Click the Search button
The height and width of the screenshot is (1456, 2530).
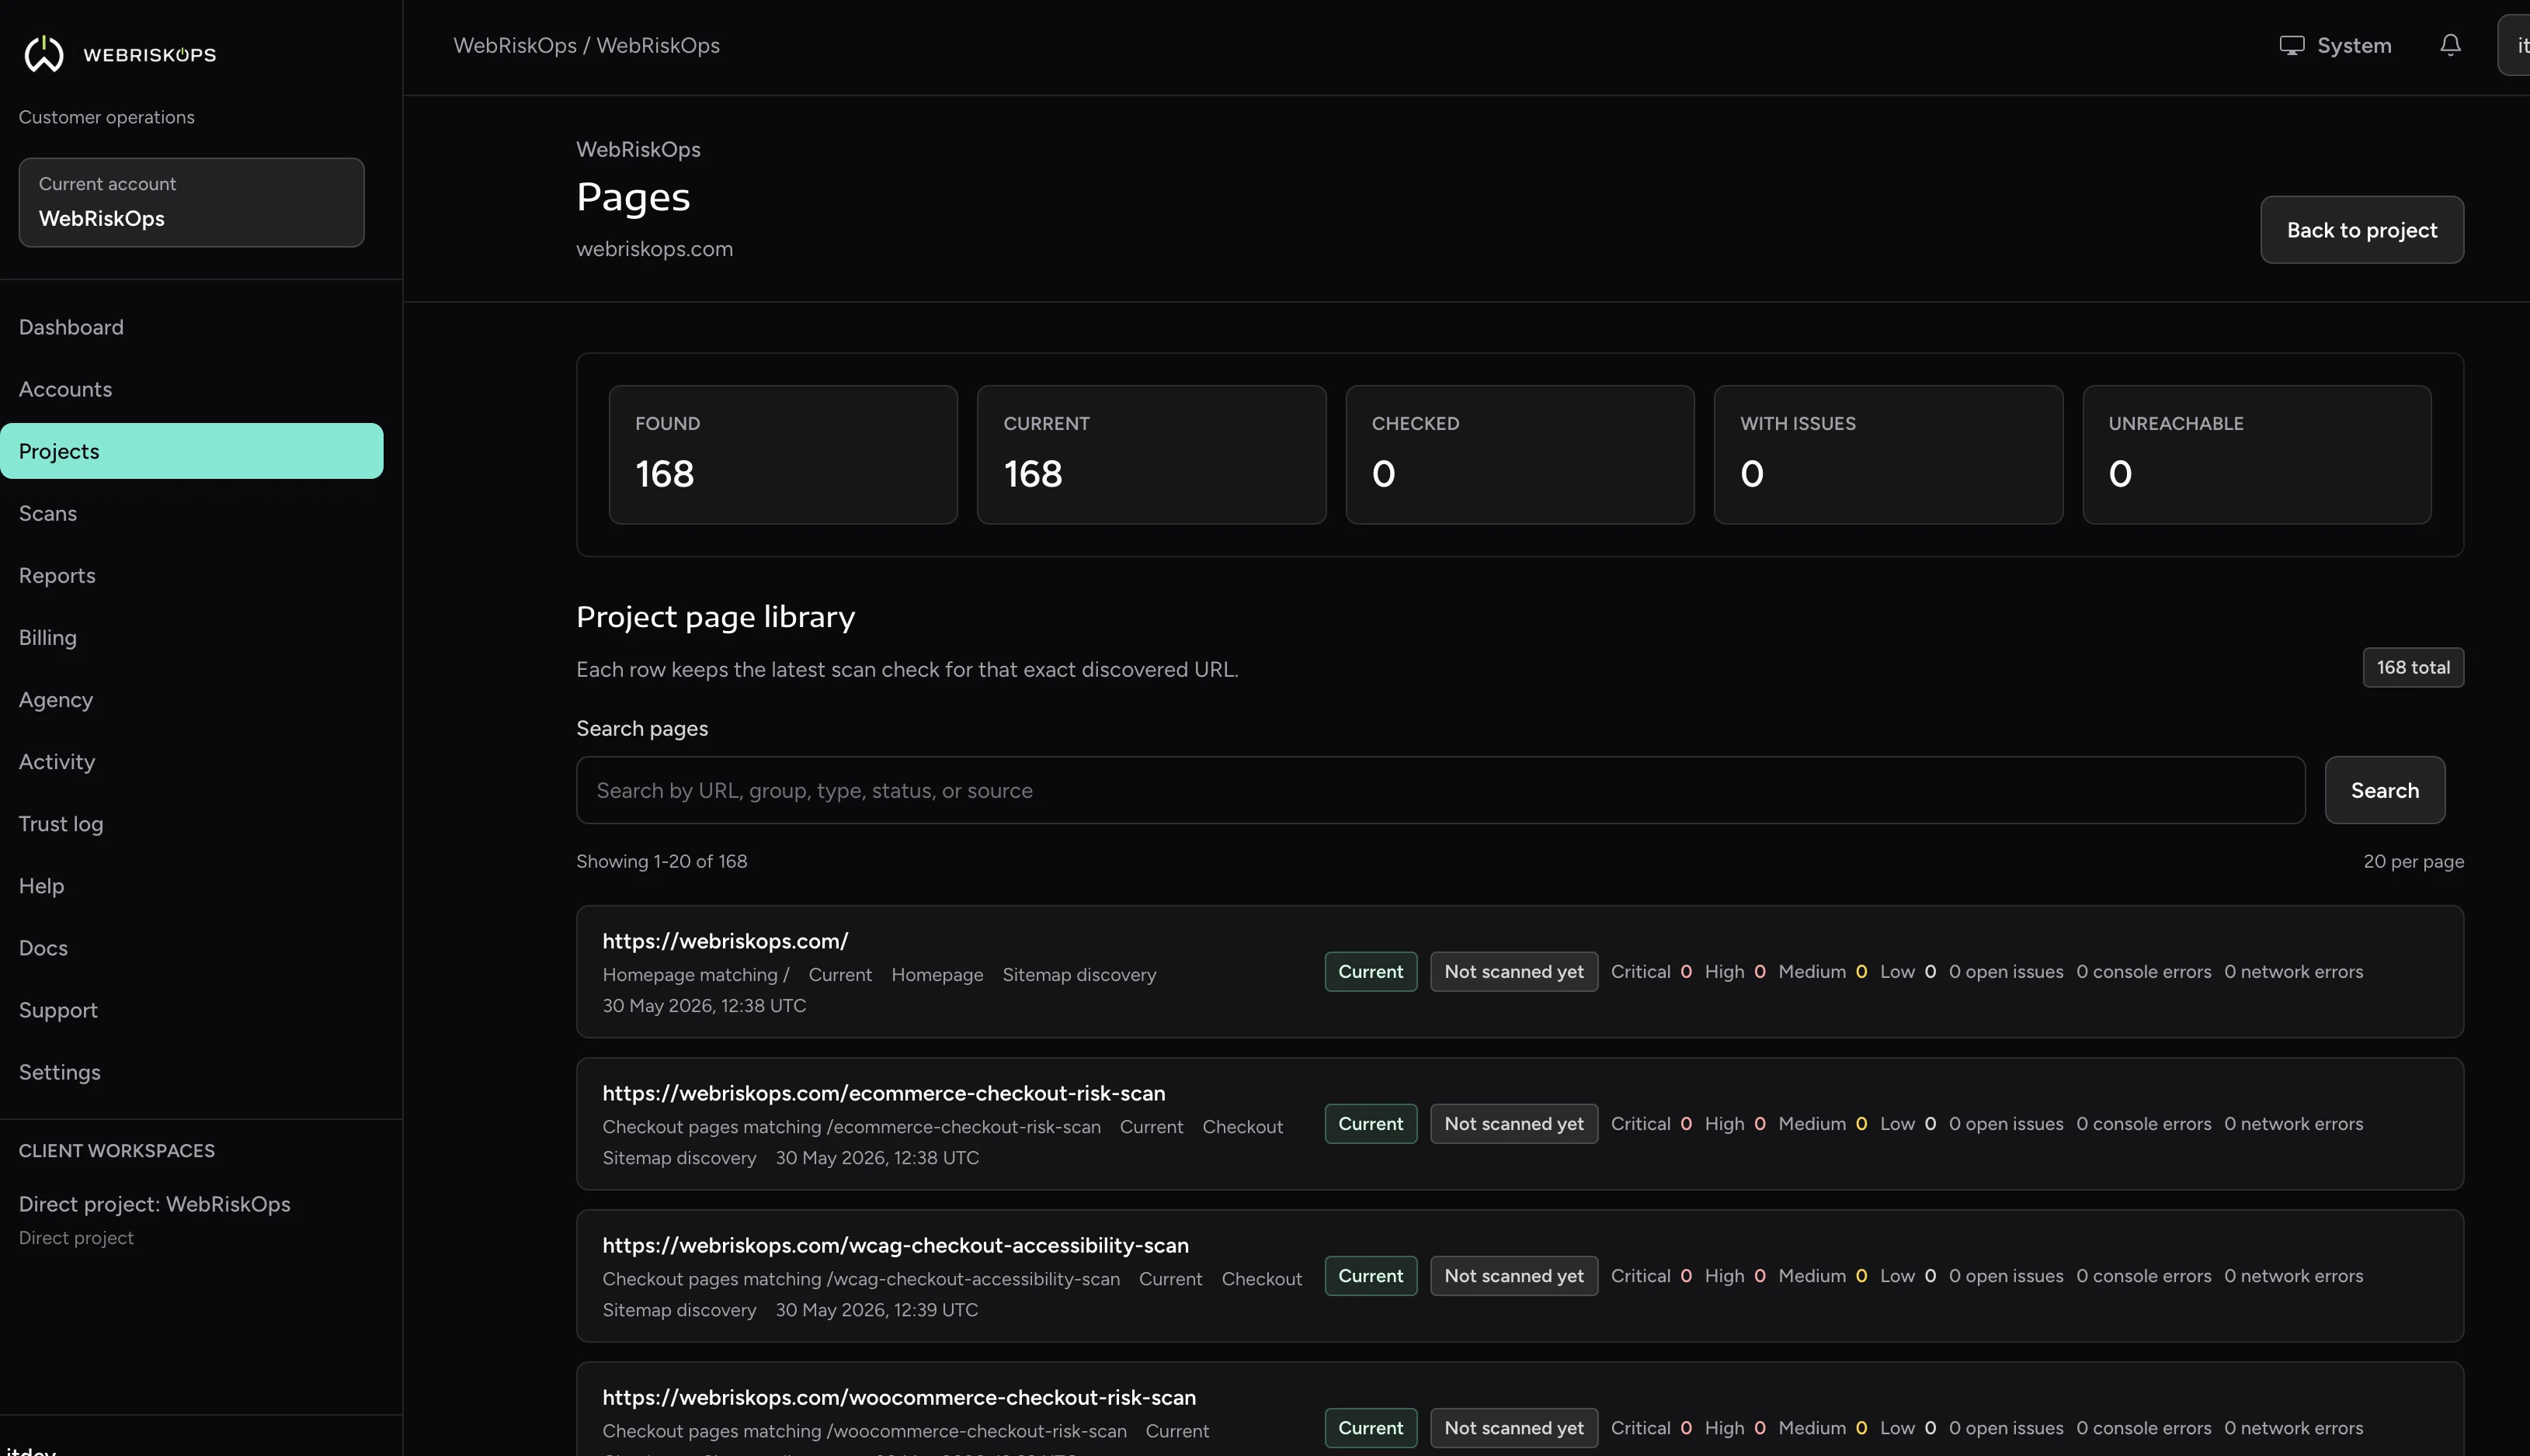click(2385, 790)
